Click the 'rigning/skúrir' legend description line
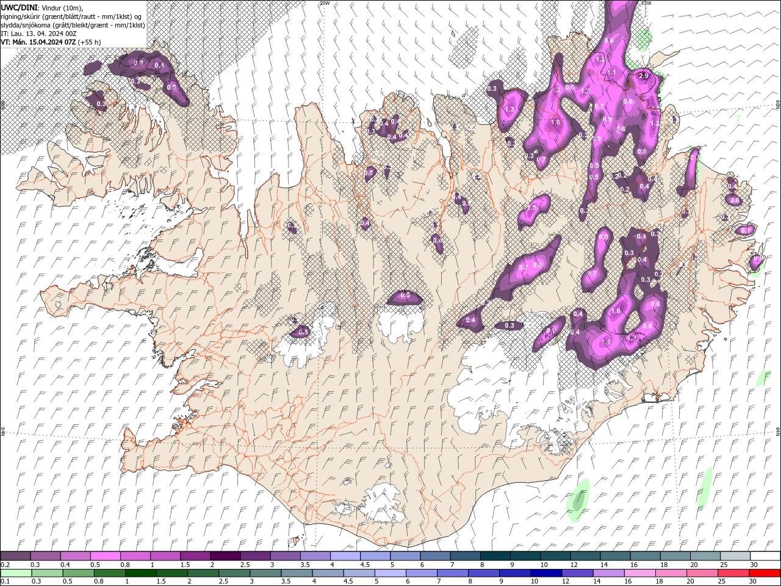 pos(72,16)
